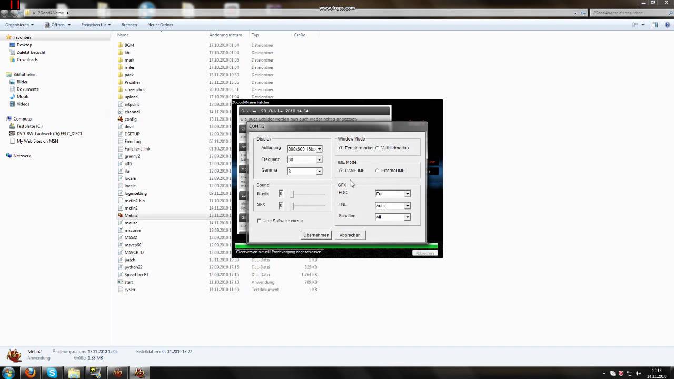Click the volume icon in system tray
The image size is (674, 379).
(x=638, y=373)
